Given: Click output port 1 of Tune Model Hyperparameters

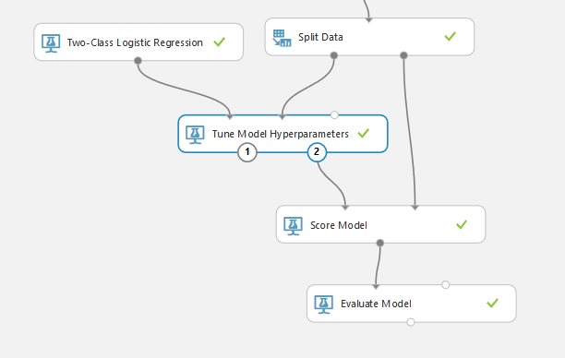Looking at the screenshot, I should pos(247,152).
